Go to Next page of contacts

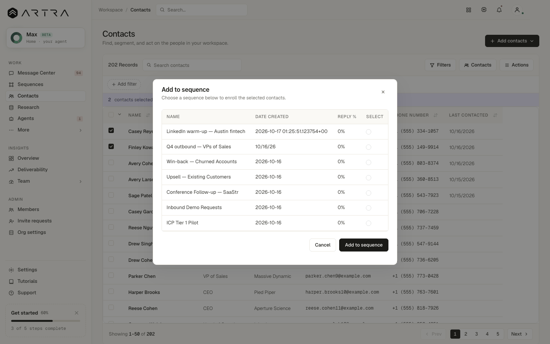tap(519, 334)
